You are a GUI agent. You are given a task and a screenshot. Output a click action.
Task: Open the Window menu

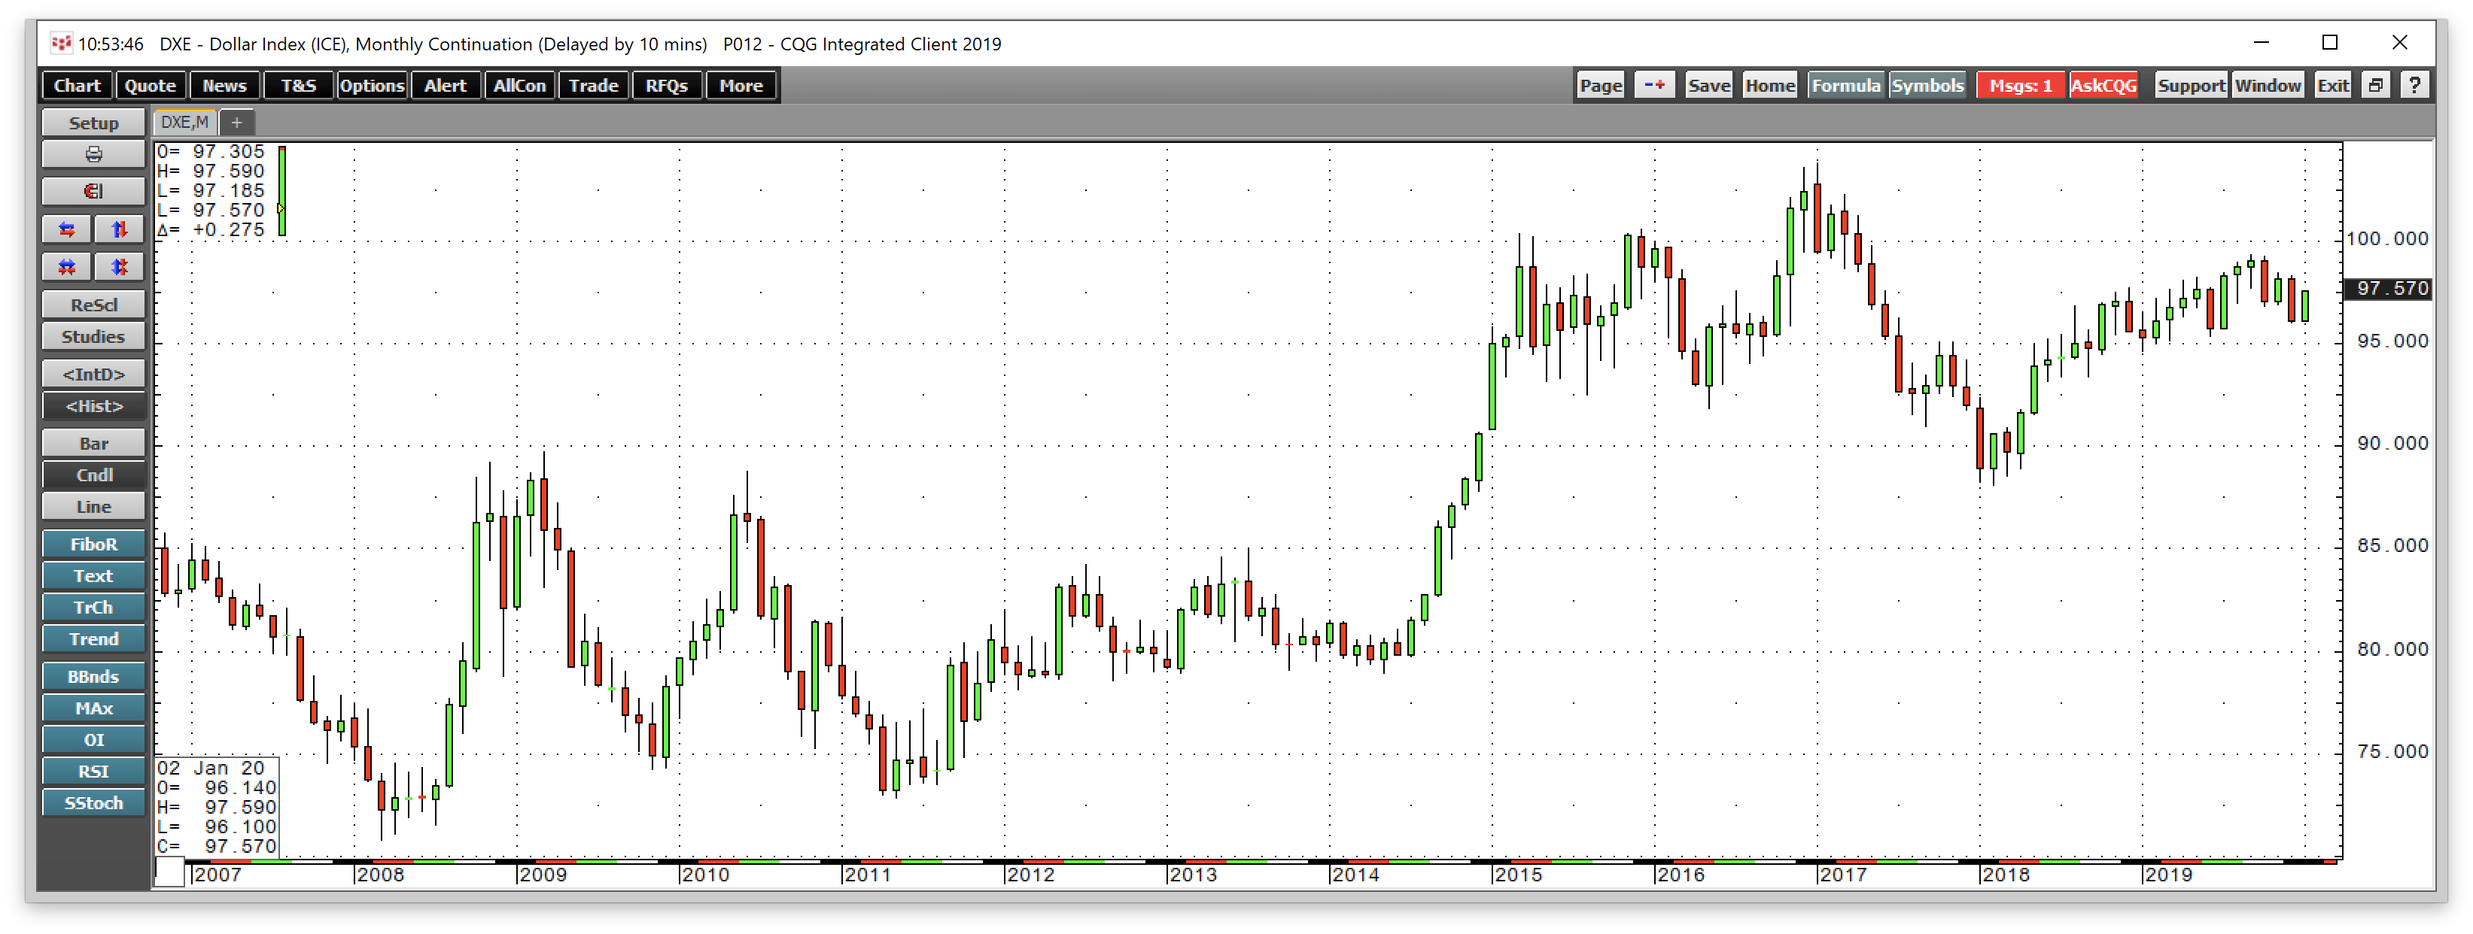tap(2267, 85)
